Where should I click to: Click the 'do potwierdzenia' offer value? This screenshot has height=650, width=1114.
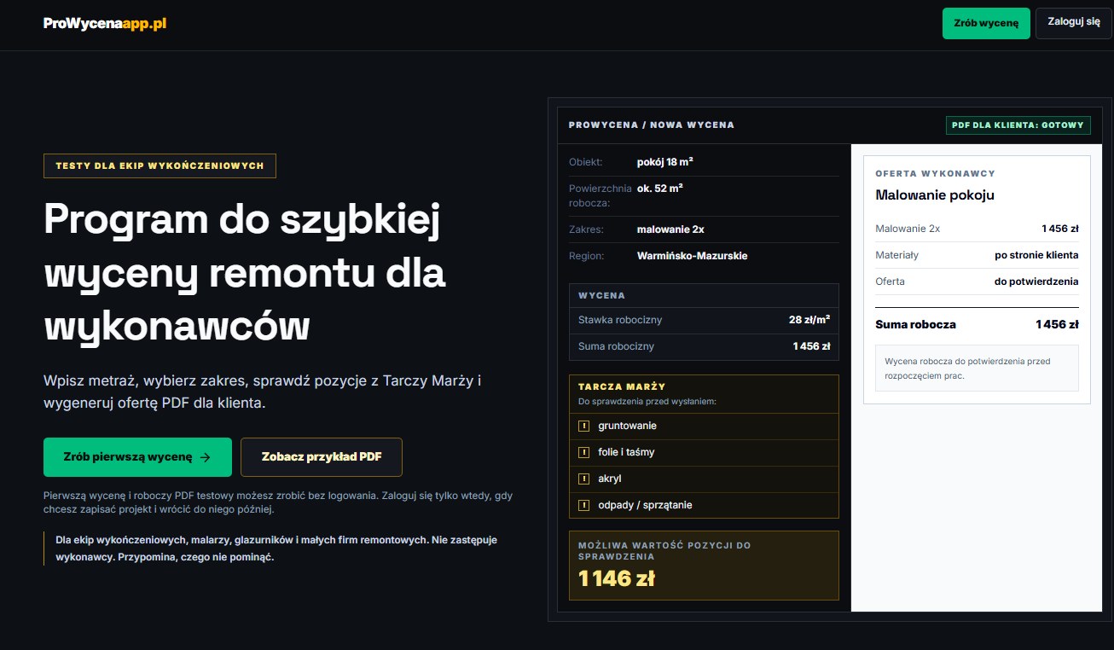tap(1036, 281)
